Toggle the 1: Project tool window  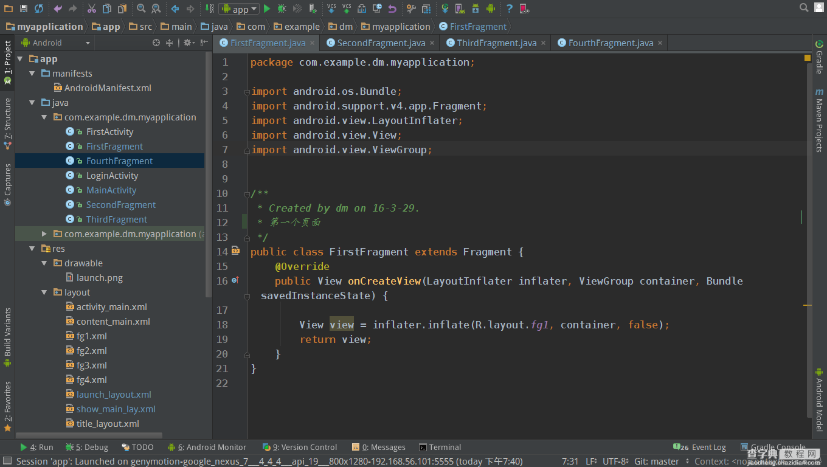(x=7, y=61)
